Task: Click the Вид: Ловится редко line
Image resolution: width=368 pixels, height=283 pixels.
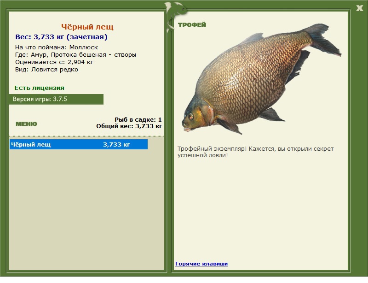Action: point(46,70)
